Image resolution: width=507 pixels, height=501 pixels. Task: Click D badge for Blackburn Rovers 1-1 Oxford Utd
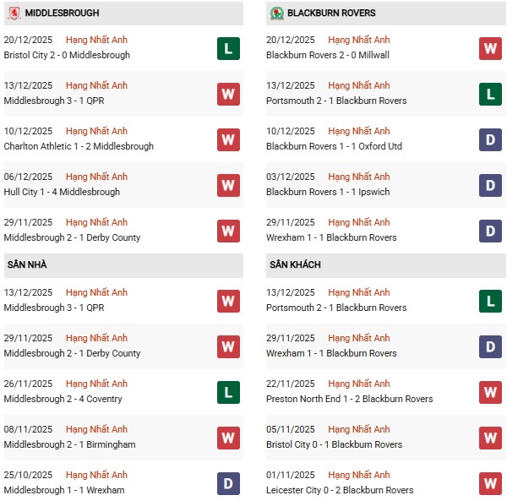pyautogui.click(x=490, y=139)
